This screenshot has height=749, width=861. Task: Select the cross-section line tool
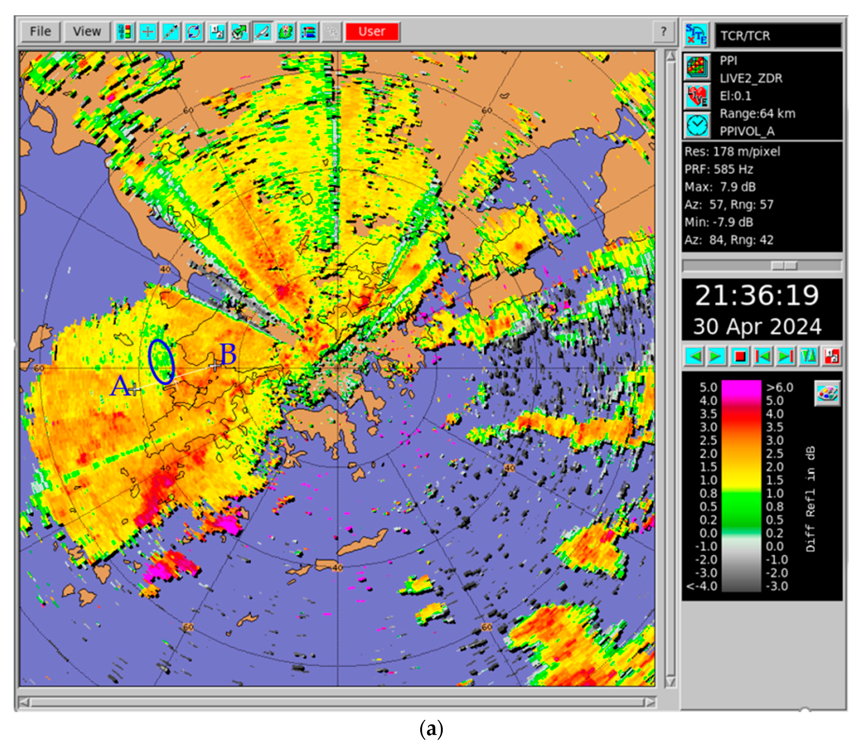coord(171,32)
